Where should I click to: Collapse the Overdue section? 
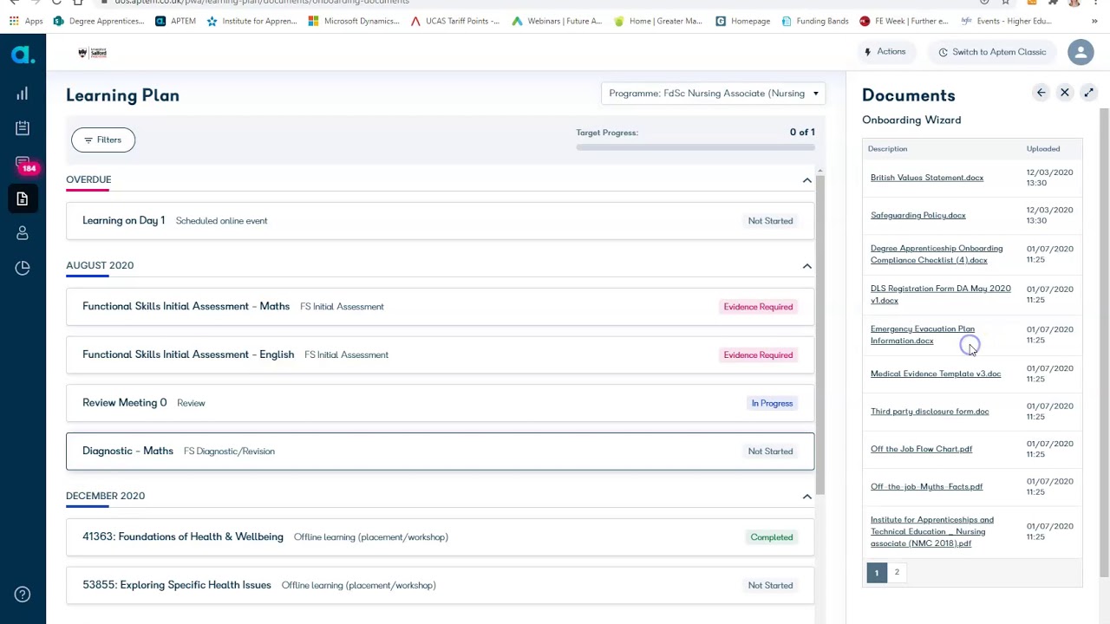click(x=806, y=180)
